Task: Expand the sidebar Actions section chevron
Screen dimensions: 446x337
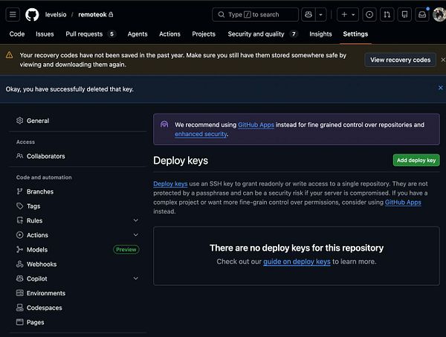Action: [136, 235]
